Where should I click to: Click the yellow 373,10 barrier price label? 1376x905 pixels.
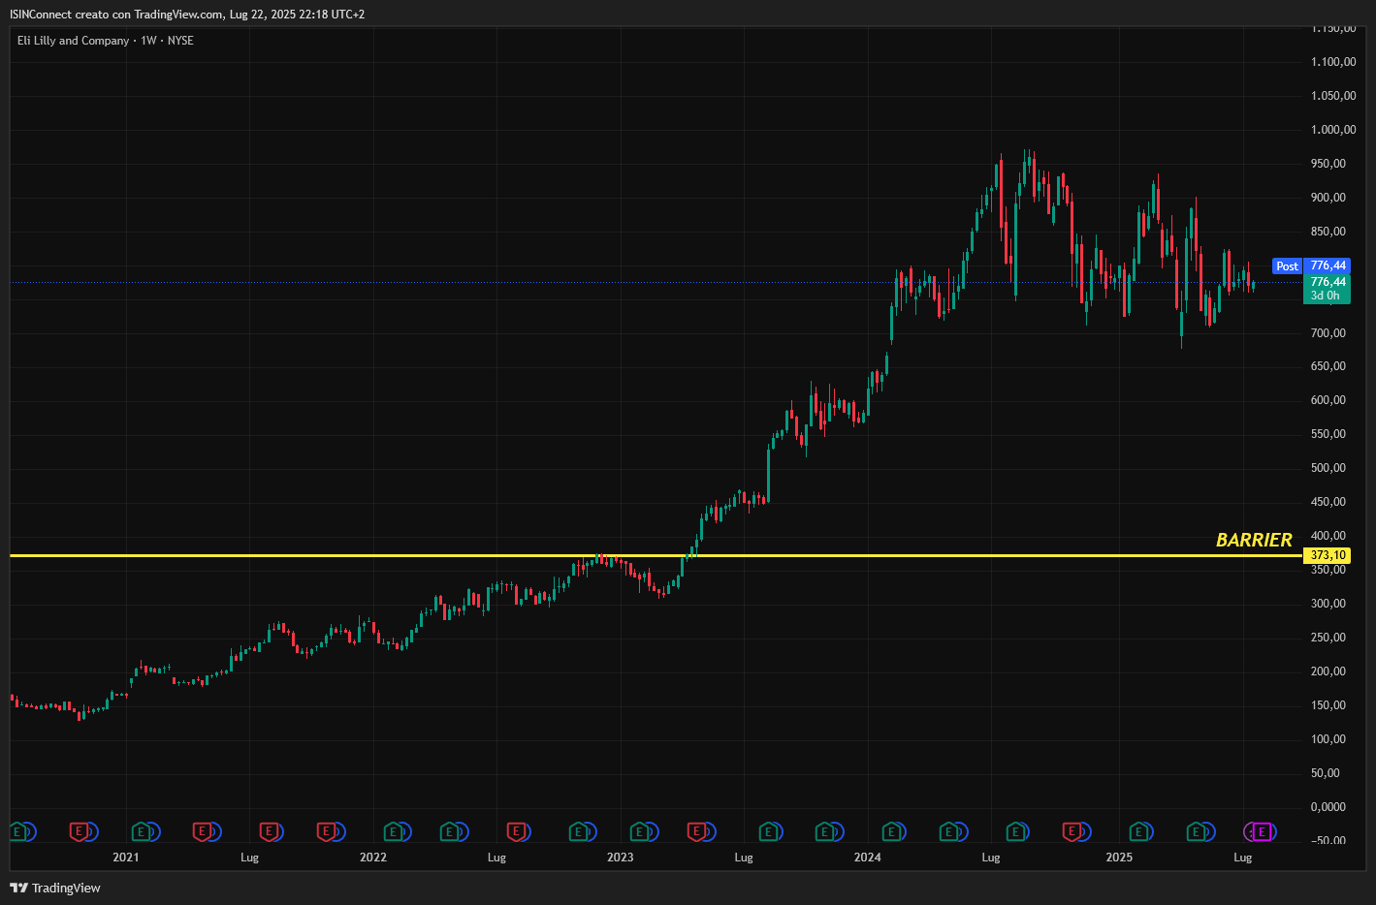click(x=1328, y=555)
